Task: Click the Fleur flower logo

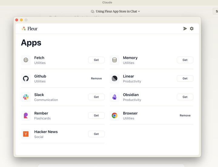Action: tap(24, 29)
